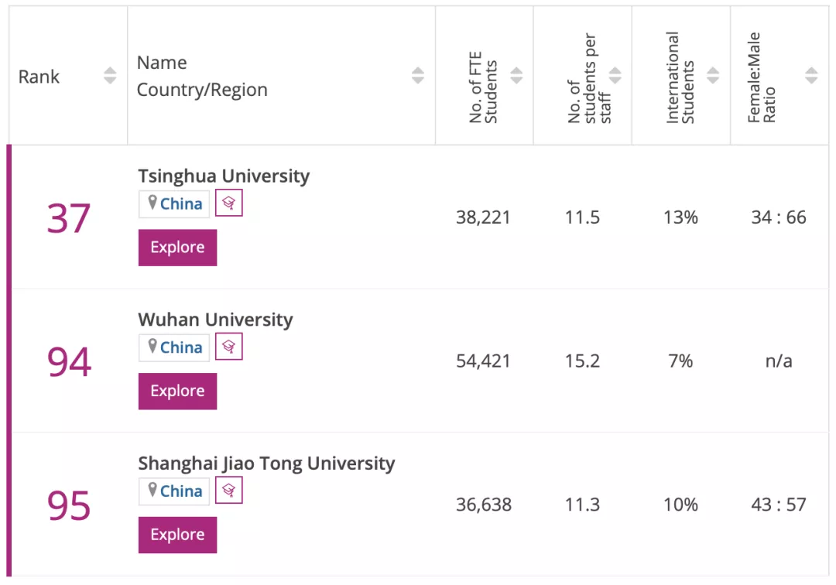Click the location pin icon for Wuhan University
The height and width of the screenshot is (585, 836).
[152, 347]
